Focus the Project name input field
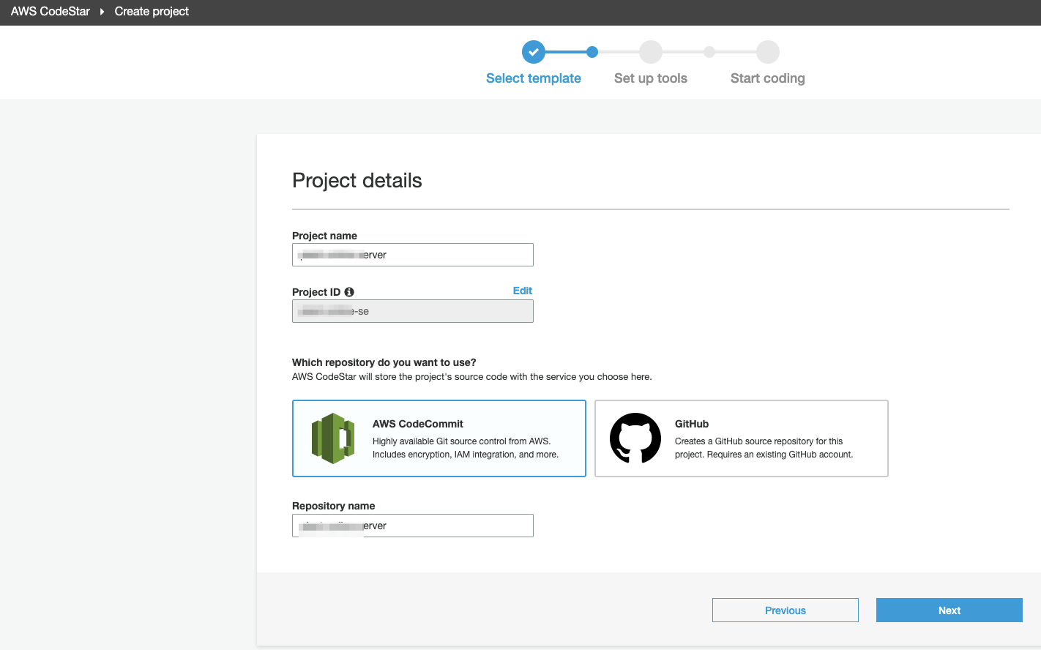 413,255
